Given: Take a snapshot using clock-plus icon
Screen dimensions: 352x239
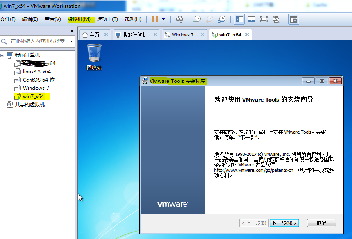Looking at the screenshot, I should click(x=197, y=19).
